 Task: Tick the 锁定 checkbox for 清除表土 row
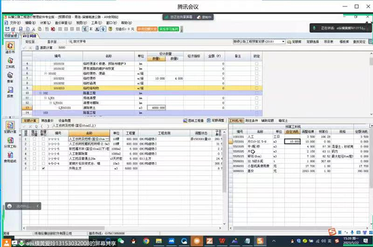(x=257, y=108)
